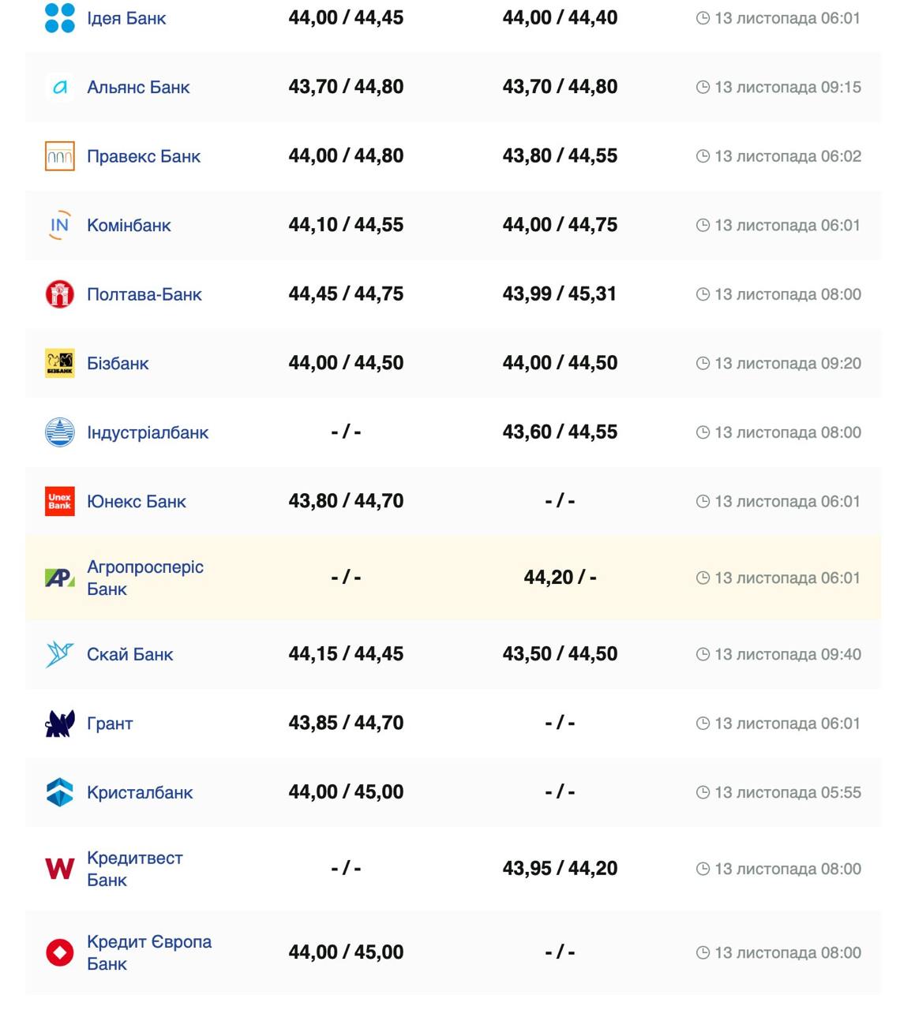Click the Unex Bank red logo
Viewport: 911px width, 1010px height.
60,502
